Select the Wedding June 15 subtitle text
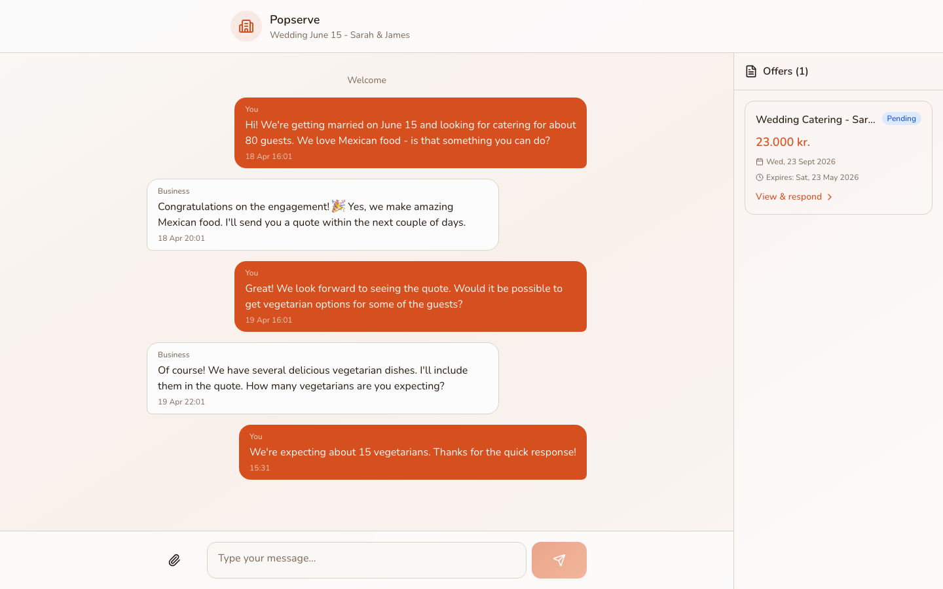 coord(340,35)
